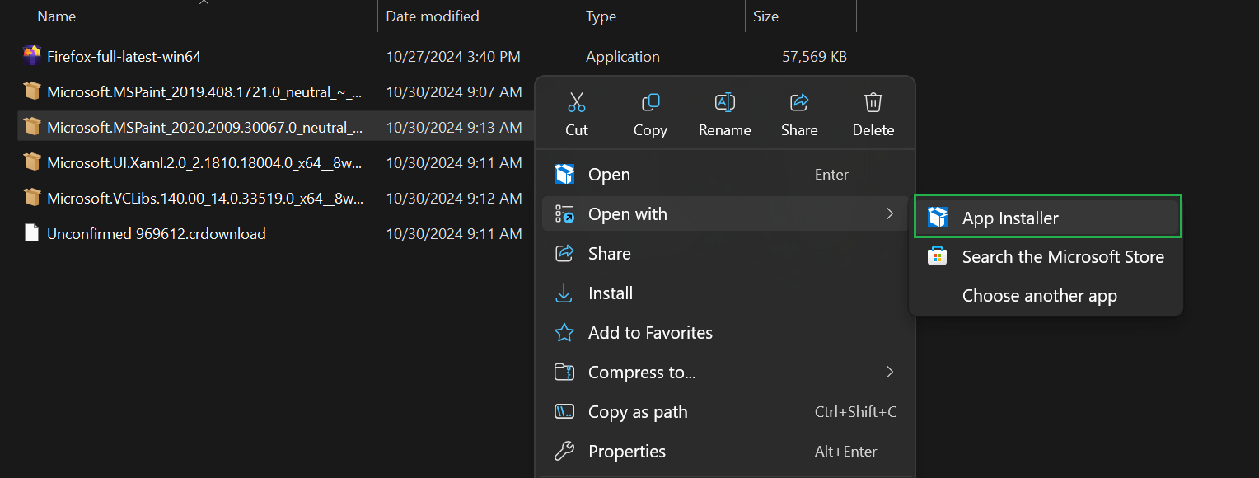
Task: Select the Share menu entry below Open with
Action: 725,253
